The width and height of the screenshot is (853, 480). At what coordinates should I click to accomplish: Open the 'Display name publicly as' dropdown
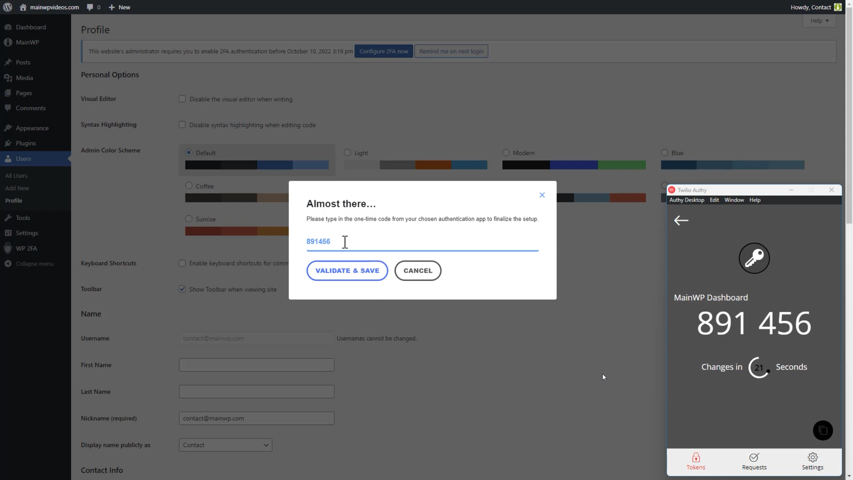tap(225, 445)
